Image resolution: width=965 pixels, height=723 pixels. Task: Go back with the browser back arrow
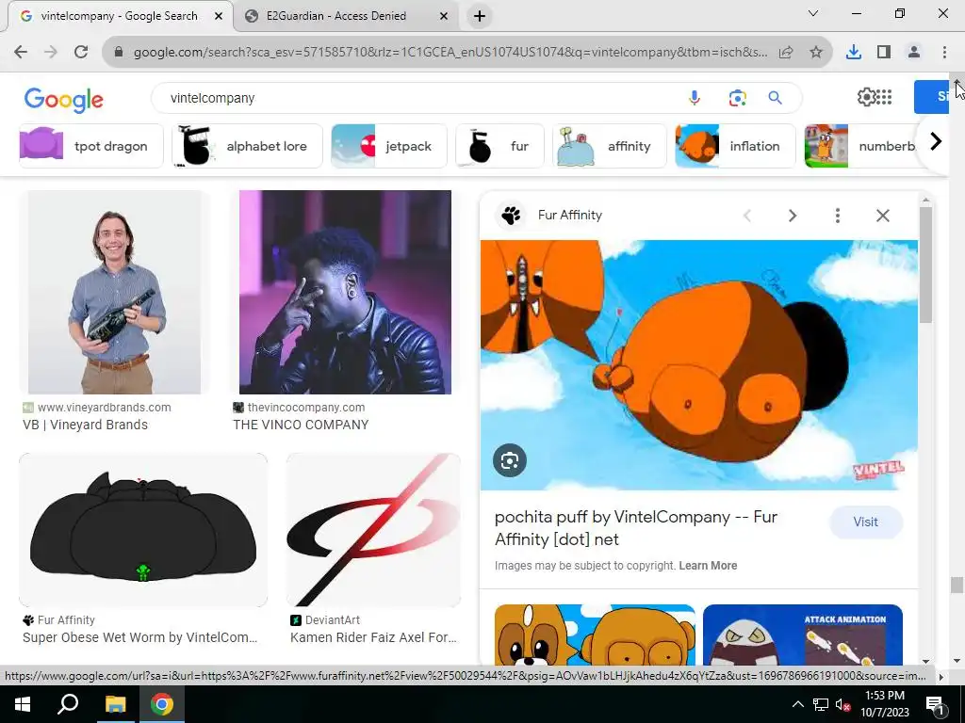click(21, 53)
